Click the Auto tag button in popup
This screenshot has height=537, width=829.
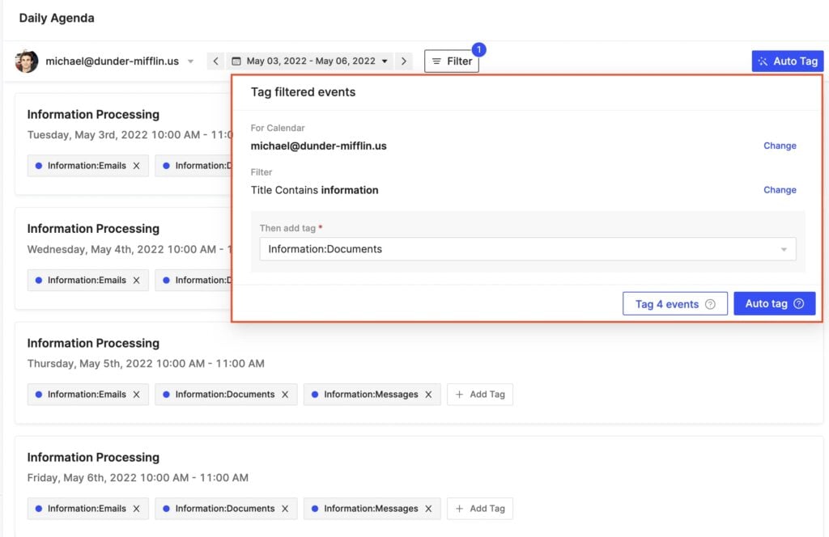pyautogui.click(x=775, y=303)
